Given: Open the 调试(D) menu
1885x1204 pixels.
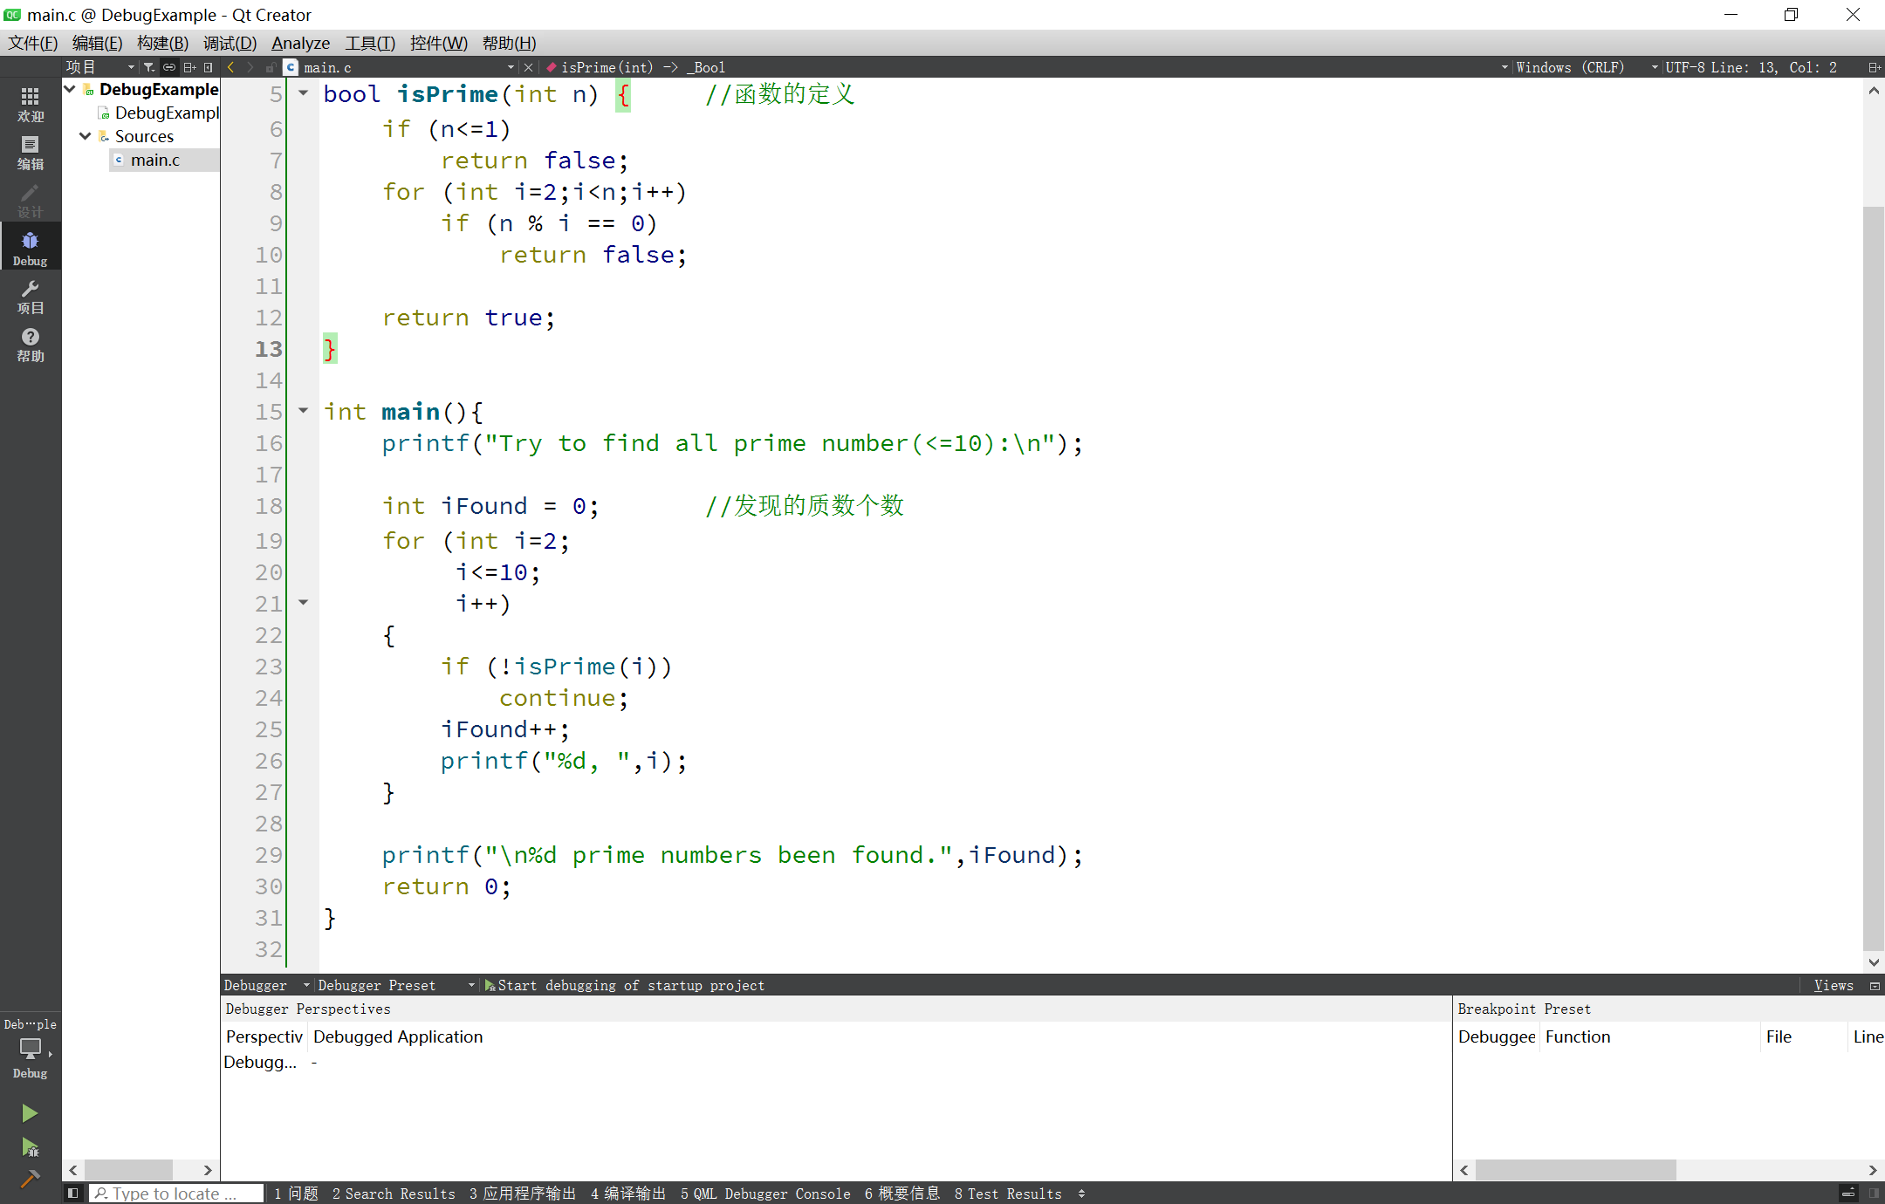Looking at the screenshot, I should (x=230, y=43).
